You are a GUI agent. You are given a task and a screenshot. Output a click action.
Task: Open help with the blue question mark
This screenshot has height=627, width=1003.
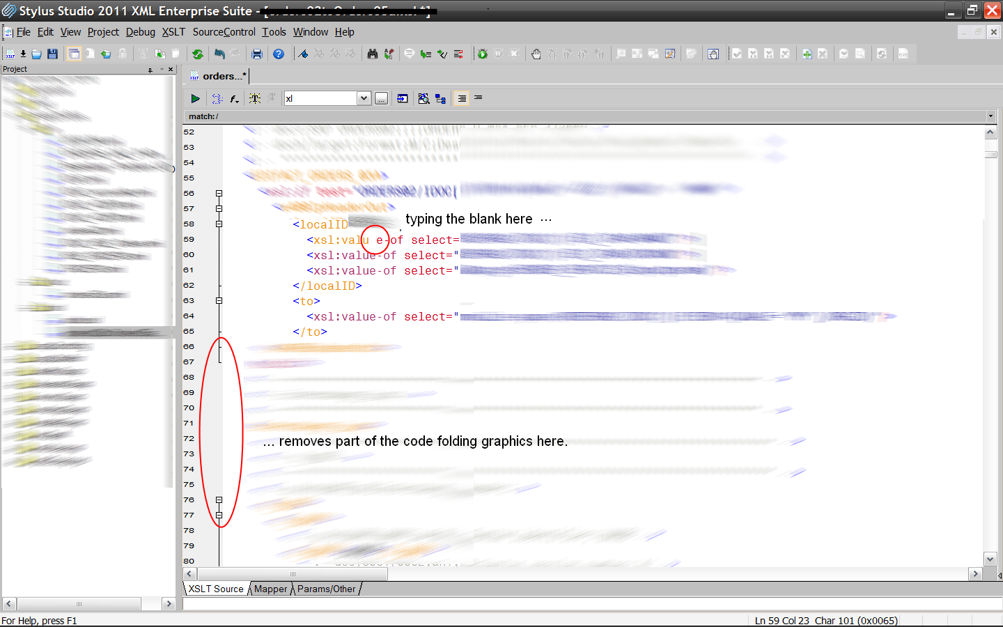279,54
